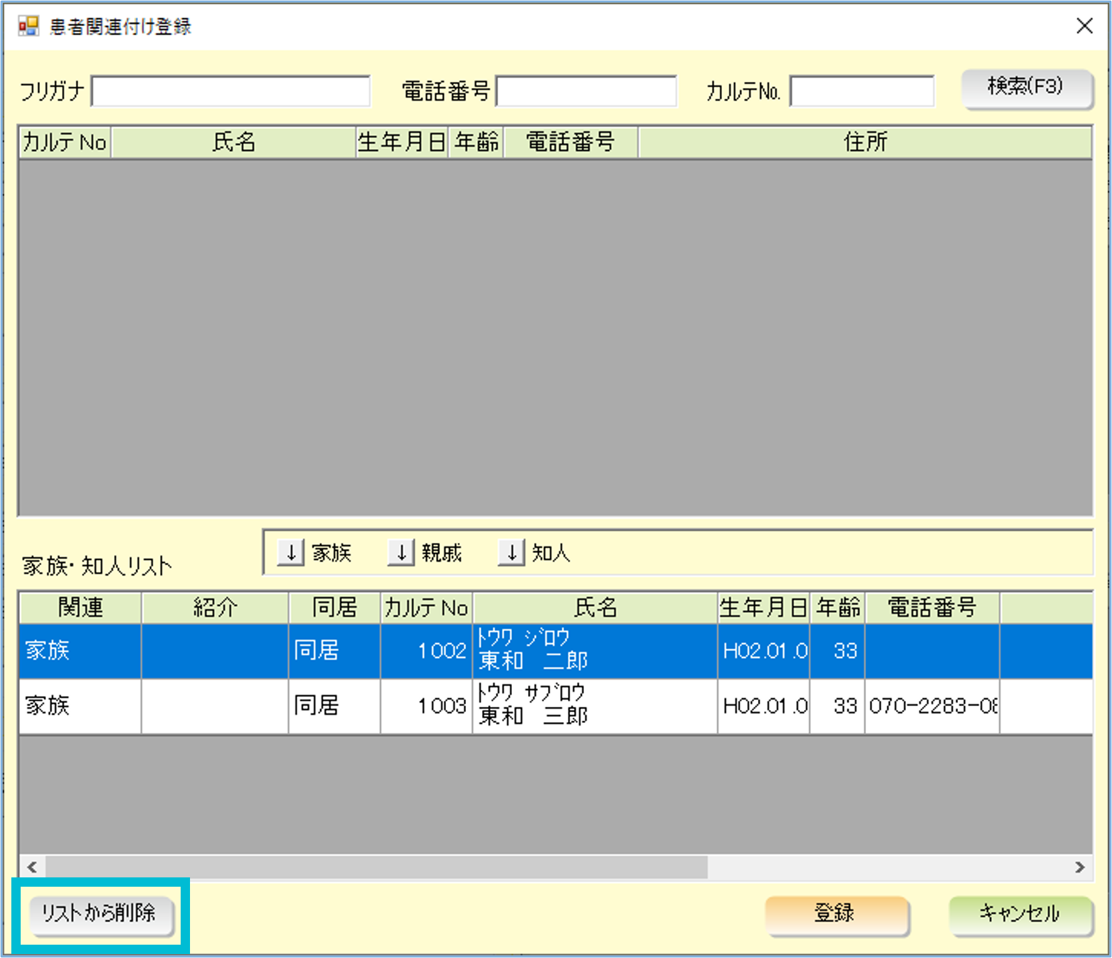
Task: Click the down-arrow 家族 button
Action: pyautogui.click(x=291, y=553)
